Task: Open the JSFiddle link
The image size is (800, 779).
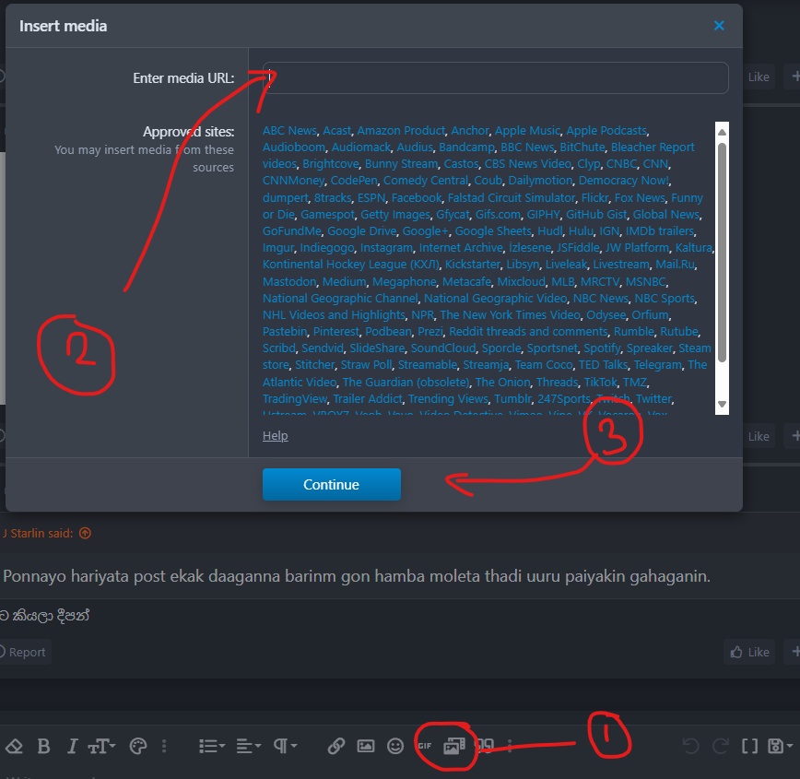Action: 578,248
